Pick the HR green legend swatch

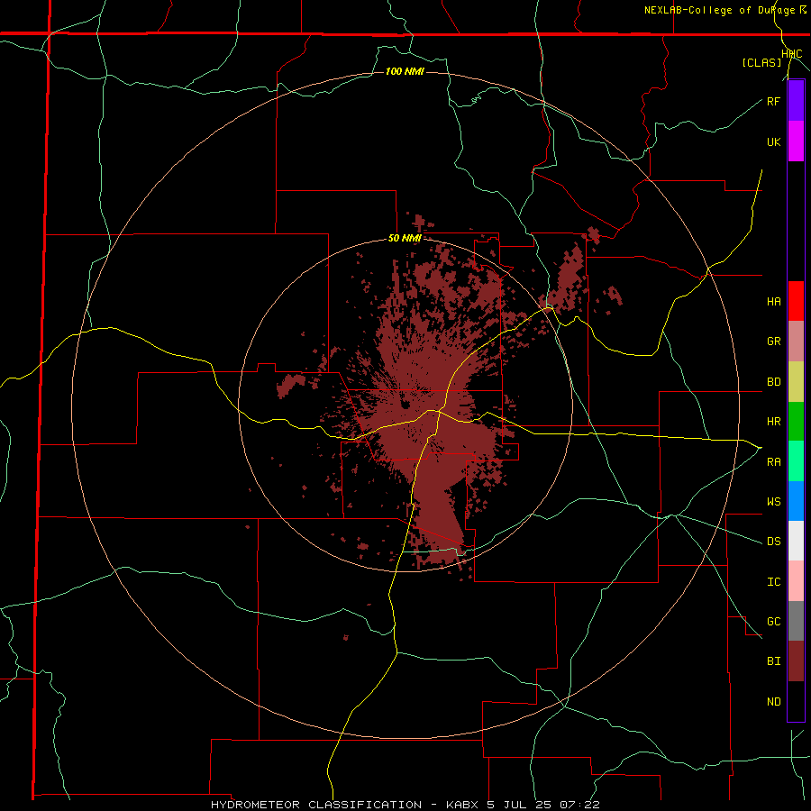tap(796, 422)
